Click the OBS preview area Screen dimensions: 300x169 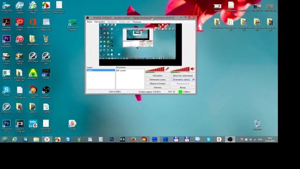coord(141,45)
